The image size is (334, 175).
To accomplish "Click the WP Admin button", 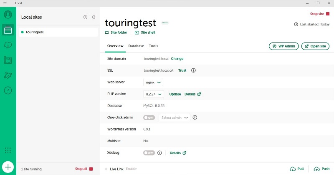I will (x=284, y=46).
